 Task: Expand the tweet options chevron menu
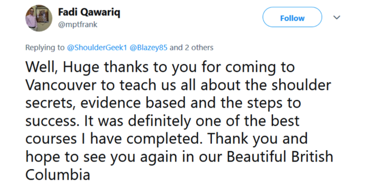(336, 17)
